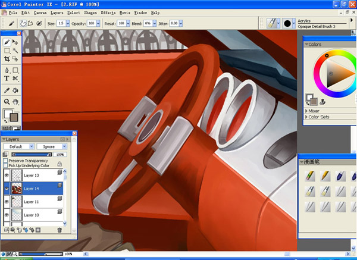Screen dimensions: 357x260
Task: Hide Layer 13 using its eye icon
Action: click(x=7, y=176)
